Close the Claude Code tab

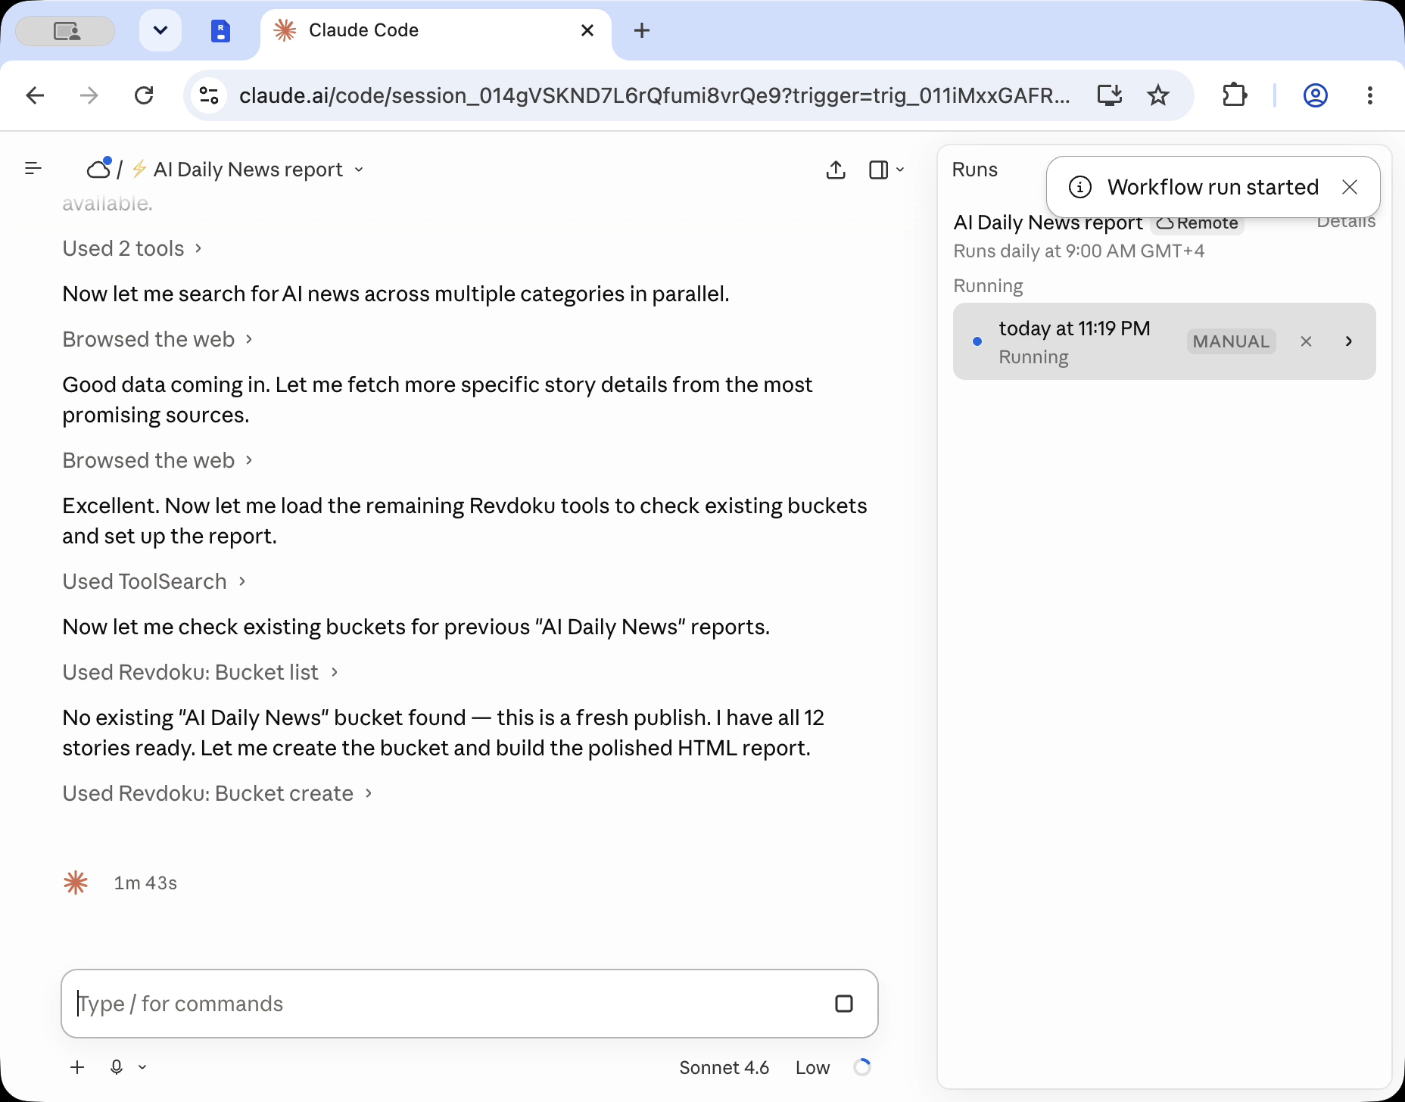tap(587, 30)
